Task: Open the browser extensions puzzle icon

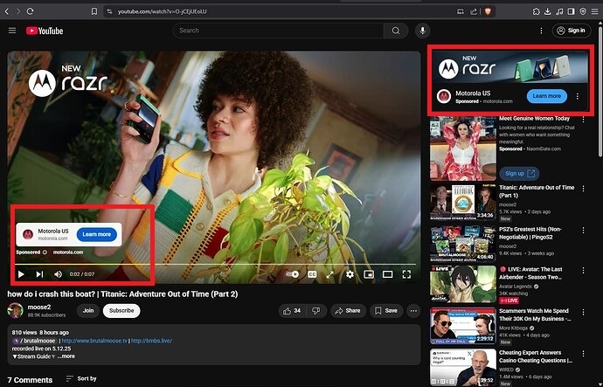Action: [x=536, y=11]
